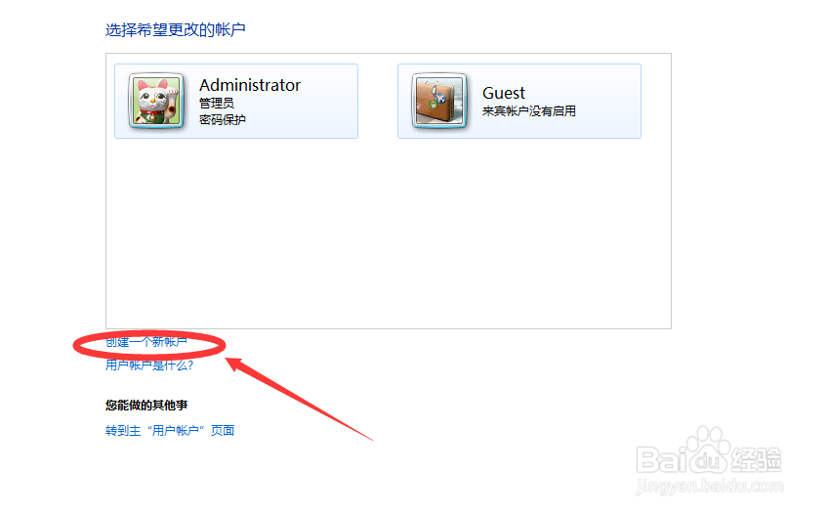Click the 来宾帐户没有启用 status text
Screen dimensions: 830x515
tap(529, 111)
